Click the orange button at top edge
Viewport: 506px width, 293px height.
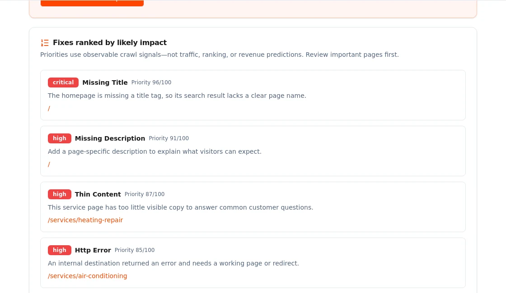coord(92,3)
